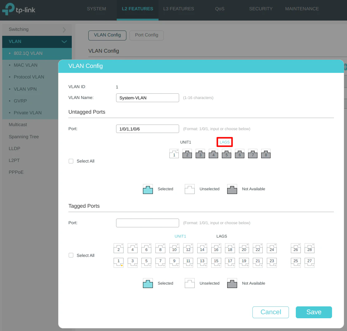Image resolution: width=347 pixels, height=331 pixels.
Task: Open the L3 FEATURES top menu
Action: pos(178,9)
